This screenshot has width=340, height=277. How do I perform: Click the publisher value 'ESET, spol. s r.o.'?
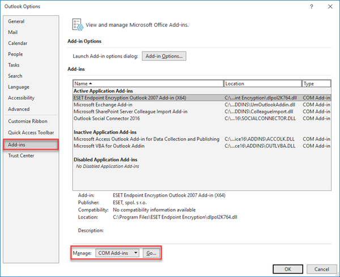coord(130,203)
